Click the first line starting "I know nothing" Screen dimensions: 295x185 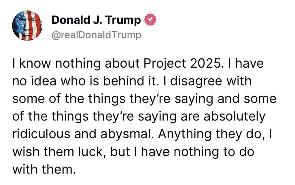(x=138, y=63)
